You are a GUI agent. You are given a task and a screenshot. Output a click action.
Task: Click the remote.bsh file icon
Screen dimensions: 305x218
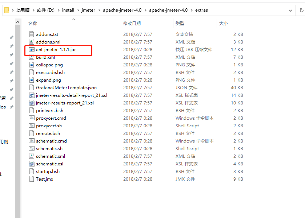click(x=32, y=133)
